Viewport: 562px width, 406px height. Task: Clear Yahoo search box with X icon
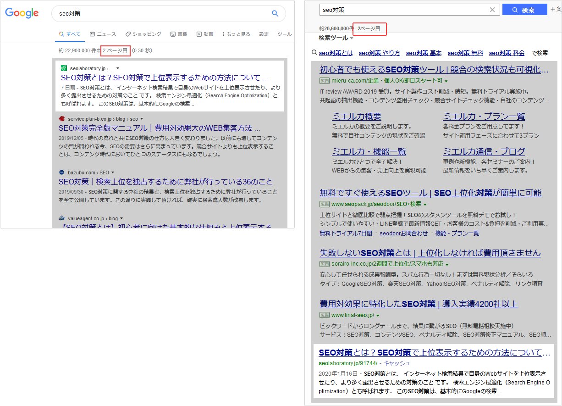(x=492, y=10)
